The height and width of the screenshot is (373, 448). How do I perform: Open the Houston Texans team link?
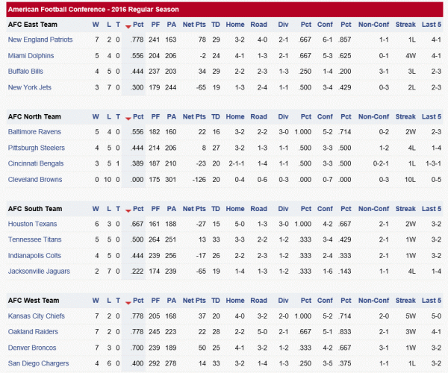click(32, 224)
